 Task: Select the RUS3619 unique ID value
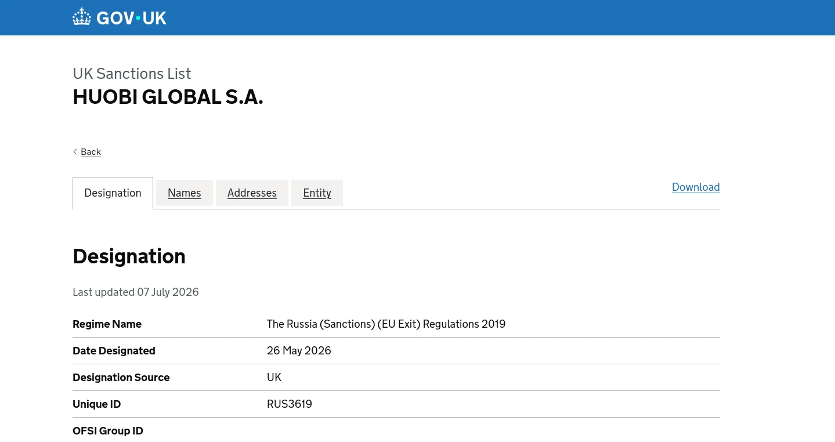pyautogui.click(x=290, y=404)
